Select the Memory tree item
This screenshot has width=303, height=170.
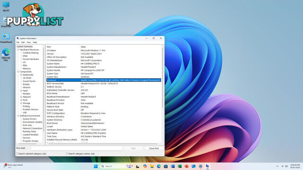point(27,68)
